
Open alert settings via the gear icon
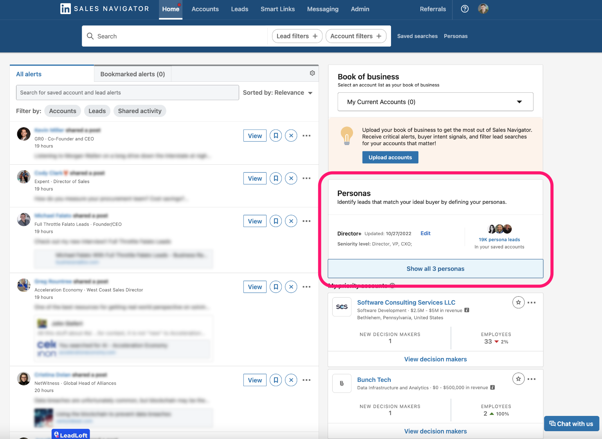point(312,73)
